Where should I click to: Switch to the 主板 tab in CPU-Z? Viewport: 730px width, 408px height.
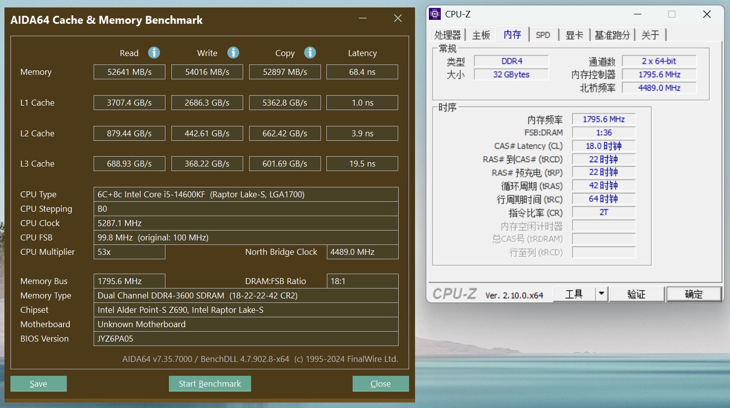pos(481,35)
